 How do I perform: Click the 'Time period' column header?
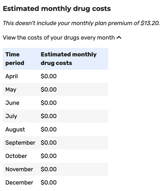coord(15,59)
